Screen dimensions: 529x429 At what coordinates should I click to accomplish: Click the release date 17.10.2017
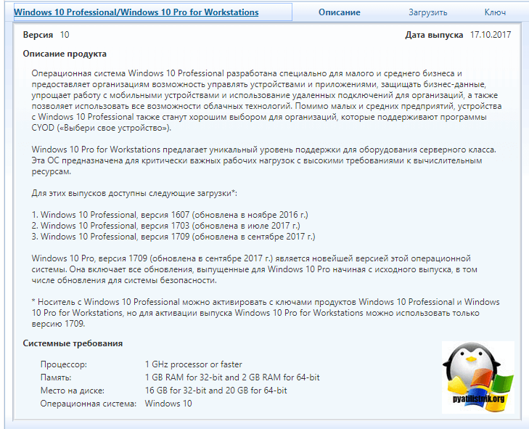click(x=491, y=35)
